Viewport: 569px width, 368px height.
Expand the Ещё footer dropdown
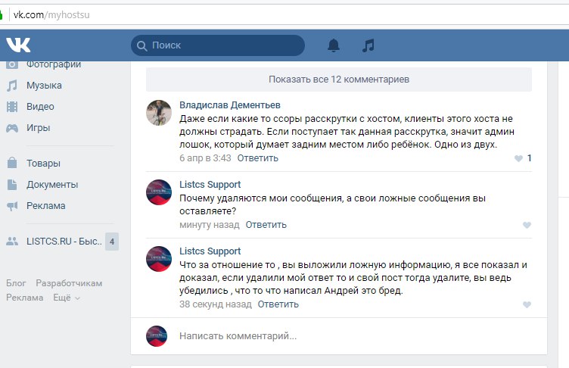67,298
